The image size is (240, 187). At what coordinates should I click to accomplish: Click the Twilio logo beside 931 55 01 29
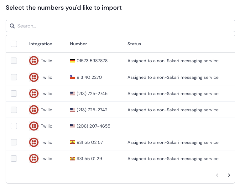(34, 159)
